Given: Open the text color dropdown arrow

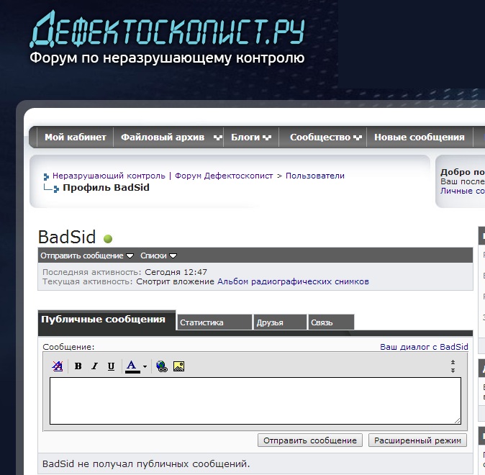Looking at the screenshot, I should [145, 367].
